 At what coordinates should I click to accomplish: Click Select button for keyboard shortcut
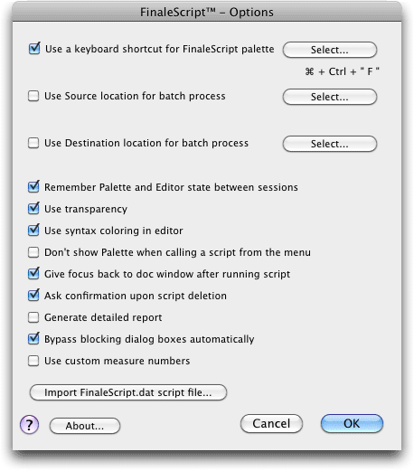tap(330, 50)
